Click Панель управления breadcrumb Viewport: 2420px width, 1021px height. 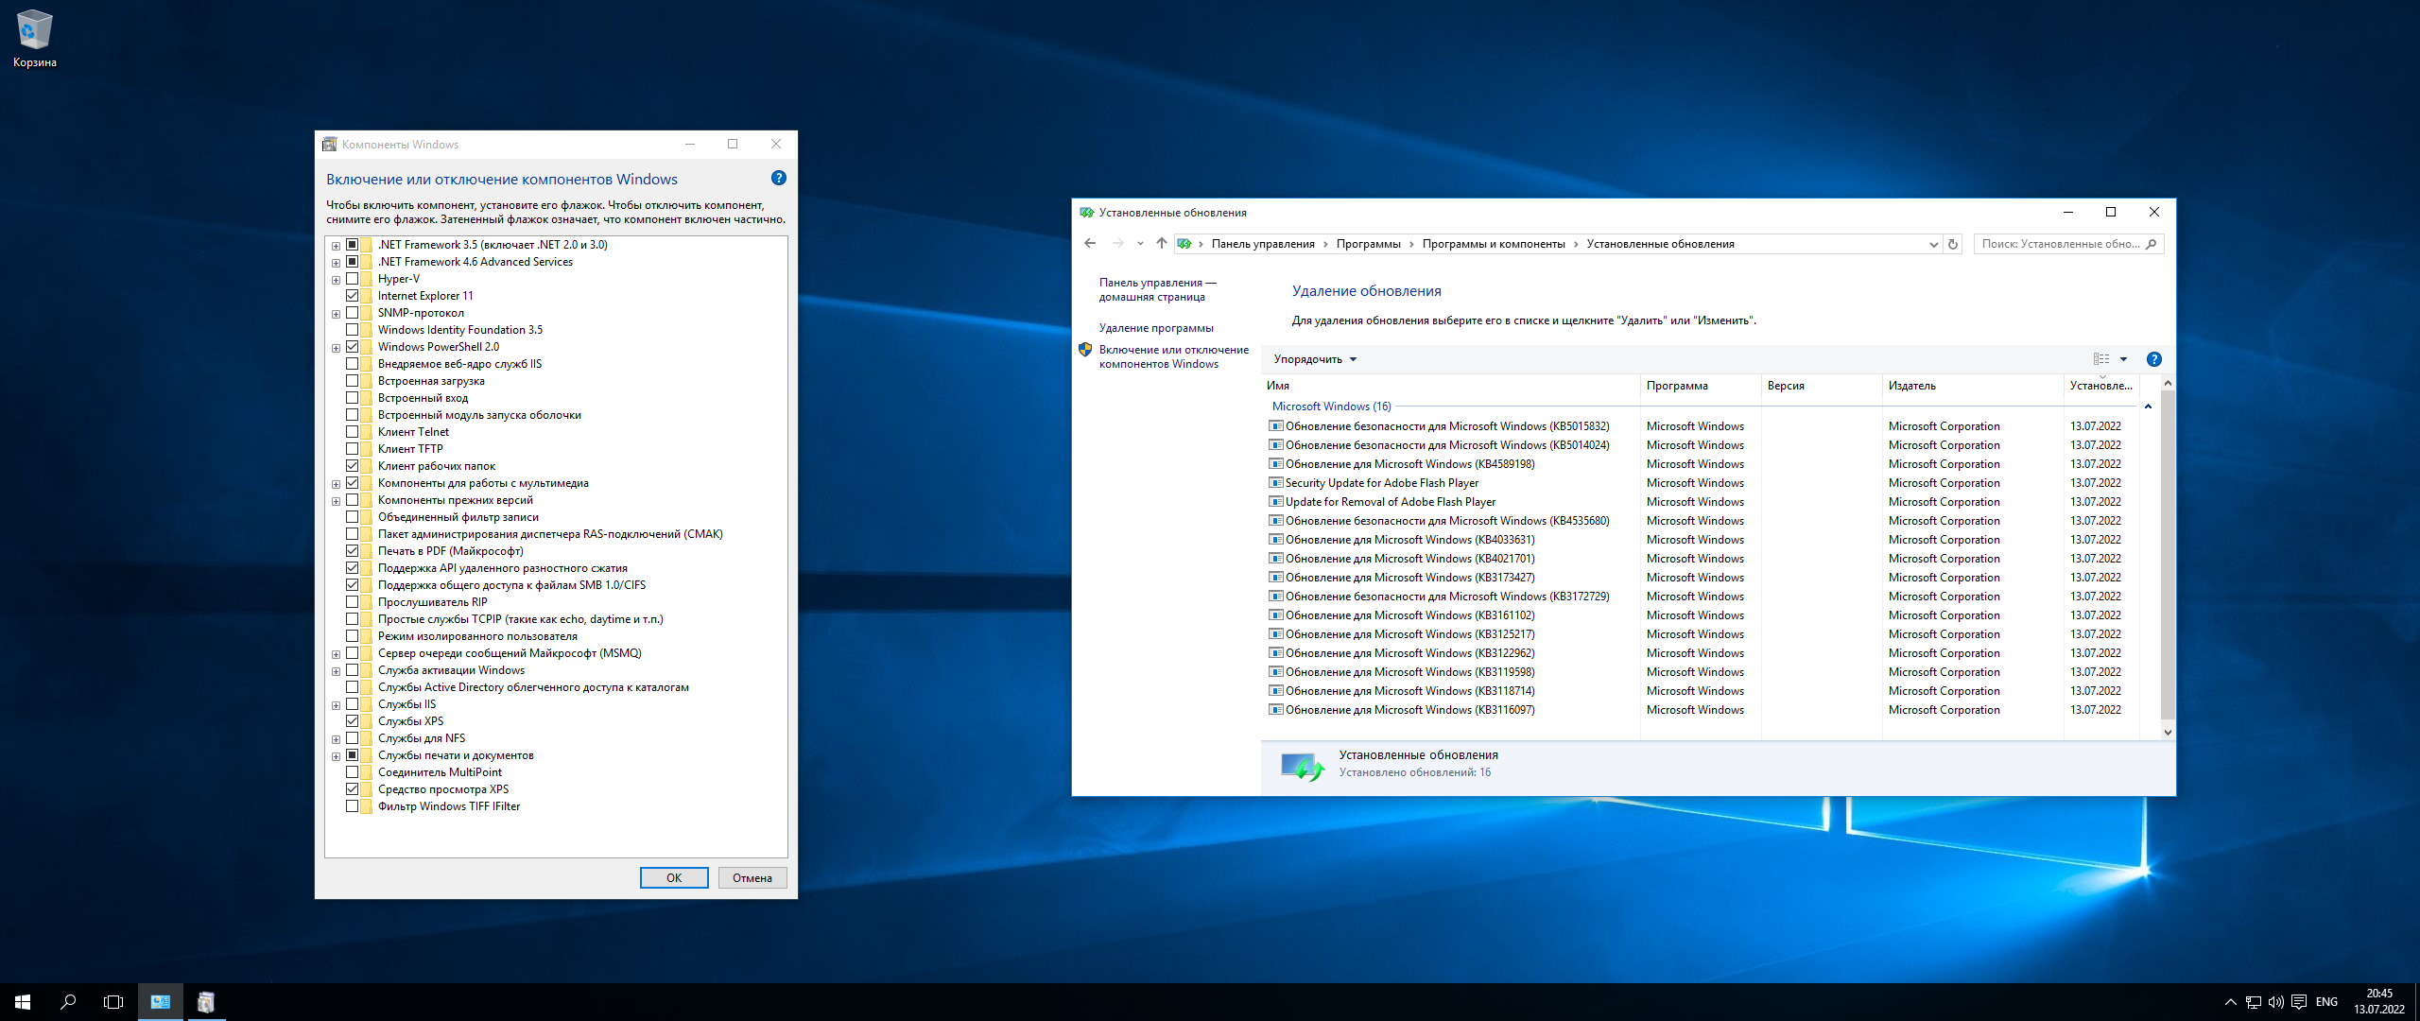pyautogui.click(x=1263, y=244)
